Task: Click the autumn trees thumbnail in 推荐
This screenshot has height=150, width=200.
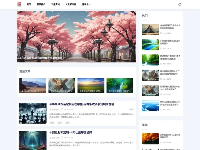Action: [150, 139]
